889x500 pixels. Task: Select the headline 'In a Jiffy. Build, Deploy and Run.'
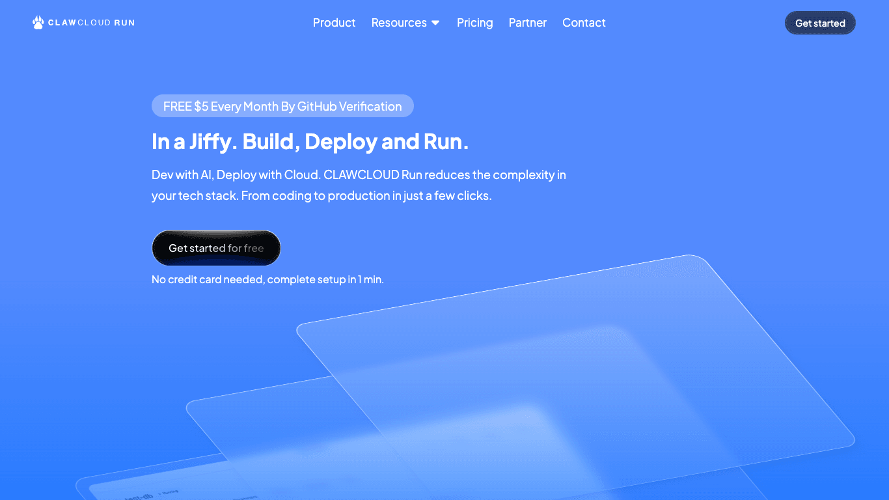(x=310, y=141)
